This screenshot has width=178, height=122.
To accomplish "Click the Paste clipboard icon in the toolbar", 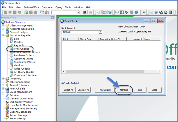I will 47,12.
